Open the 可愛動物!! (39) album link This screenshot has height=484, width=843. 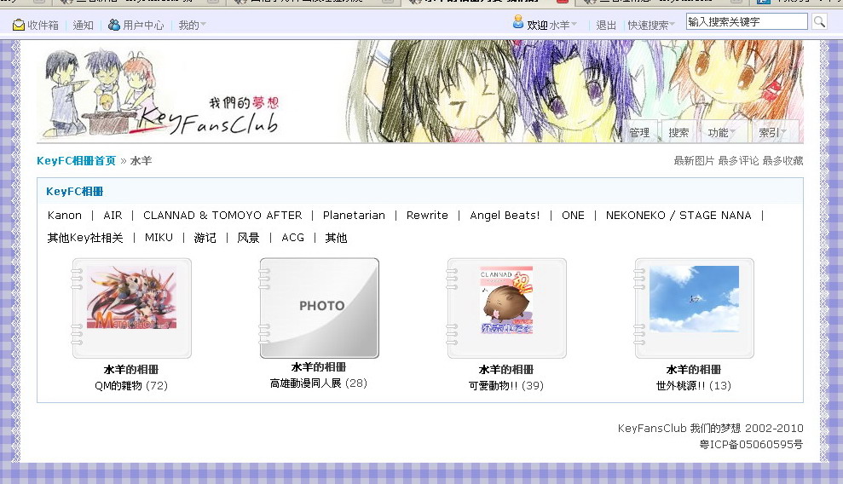pos(506,386)
